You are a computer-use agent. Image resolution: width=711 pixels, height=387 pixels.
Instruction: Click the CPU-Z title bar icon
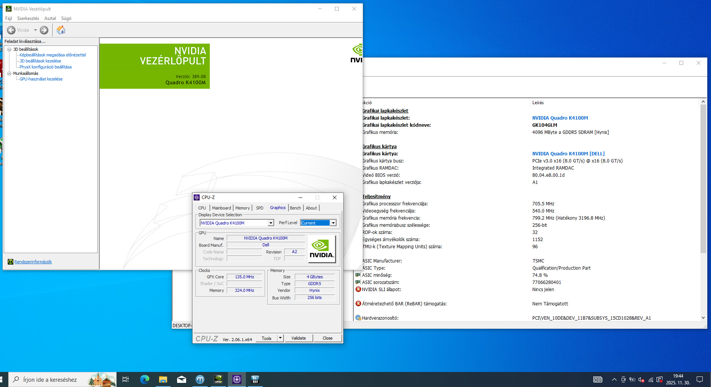[197, 197]
